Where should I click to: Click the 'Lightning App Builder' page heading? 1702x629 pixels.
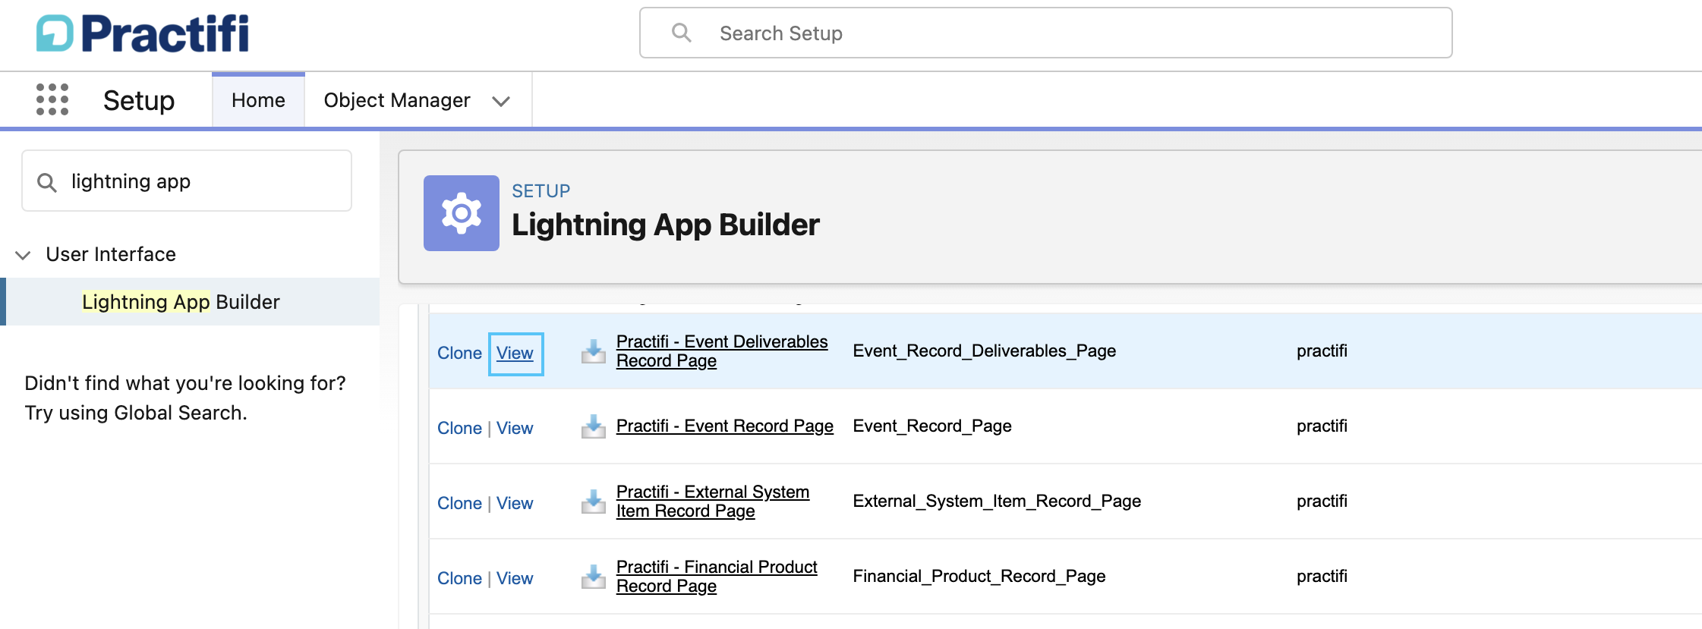click(666, 225)
